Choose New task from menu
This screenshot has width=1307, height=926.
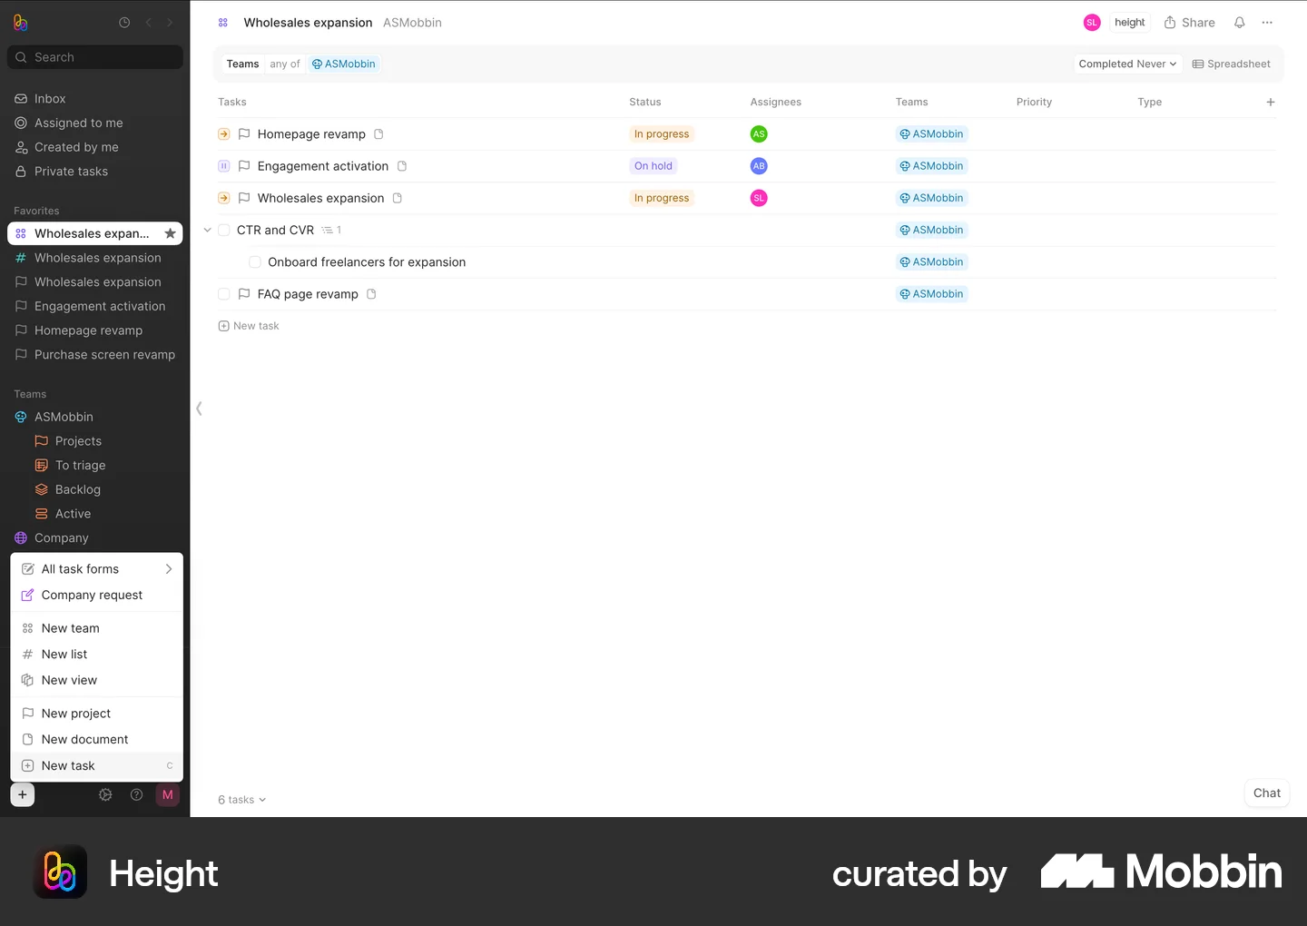pyautogui.click(x=97, y=766)
